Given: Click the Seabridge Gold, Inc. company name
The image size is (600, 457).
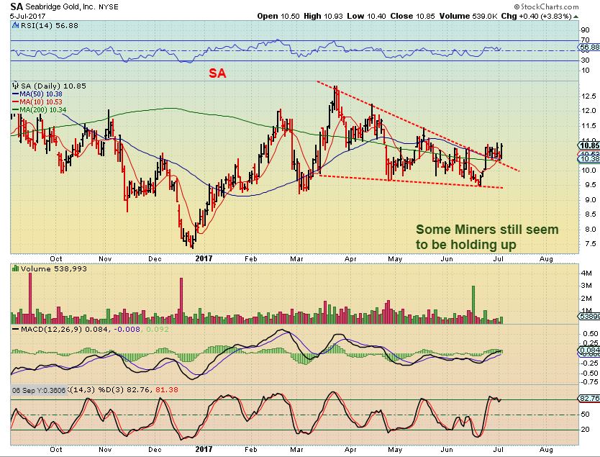Looking at the screenshot, I should coord(60,7).
